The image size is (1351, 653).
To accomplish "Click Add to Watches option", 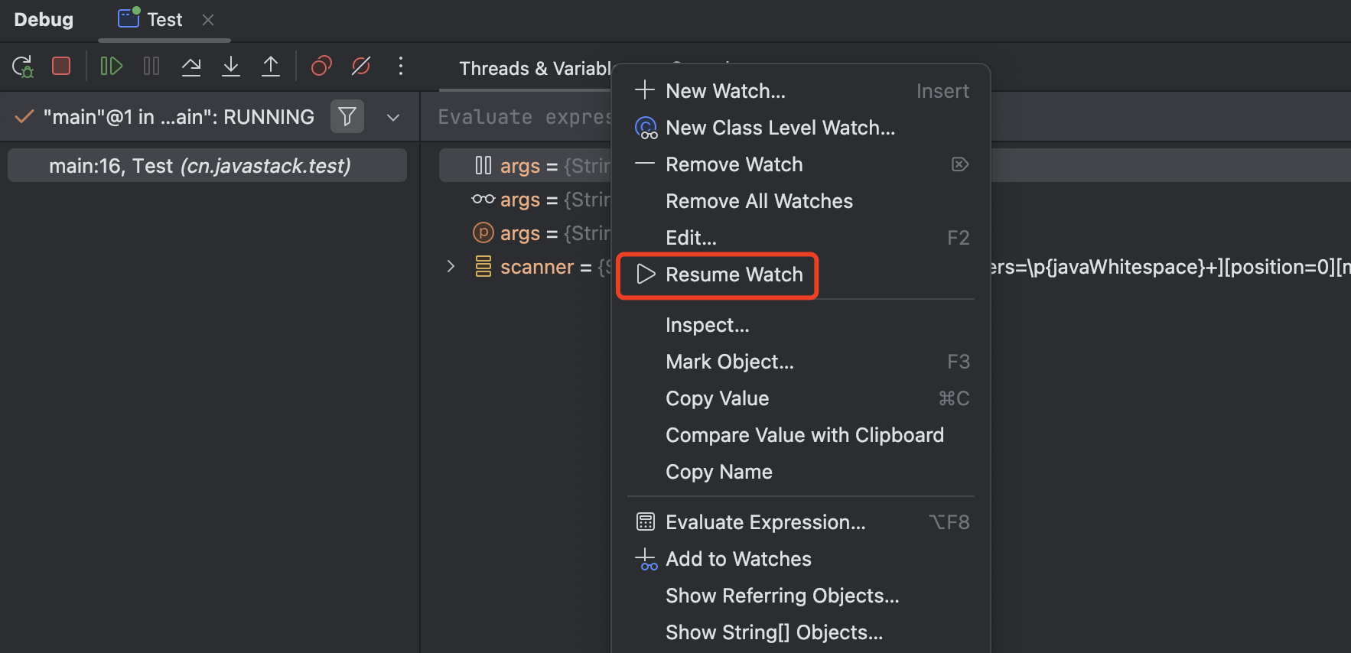I will 737,559.
